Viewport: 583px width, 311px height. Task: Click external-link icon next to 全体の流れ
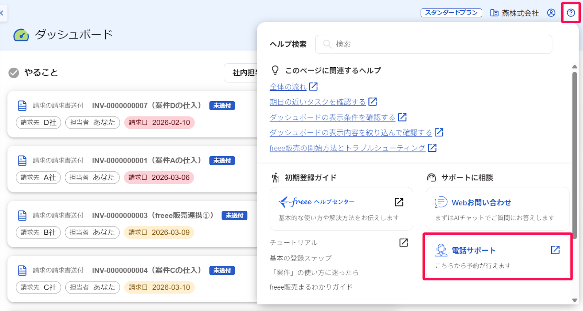point(313,87)
